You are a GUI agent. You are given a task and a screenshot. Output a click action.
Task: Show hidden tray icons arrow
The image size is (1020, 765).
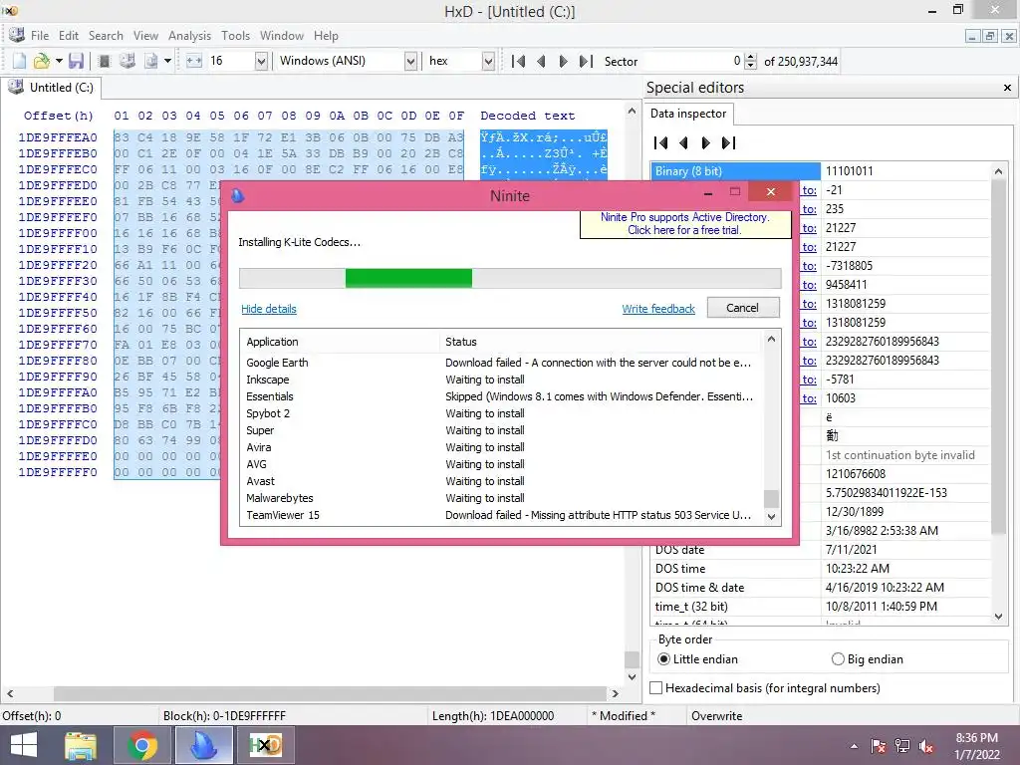pyautogui.click(x=854, y=746)
